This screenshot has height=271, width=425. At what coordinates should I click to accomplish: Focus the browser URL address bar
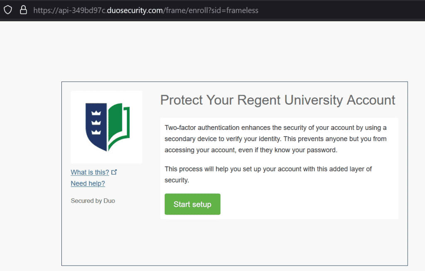[x=291, y=10]
